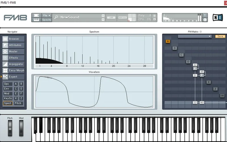Toggle operator F page in Expert section
Viewport: 227px width, 142px height.
[x=21, y=94]
